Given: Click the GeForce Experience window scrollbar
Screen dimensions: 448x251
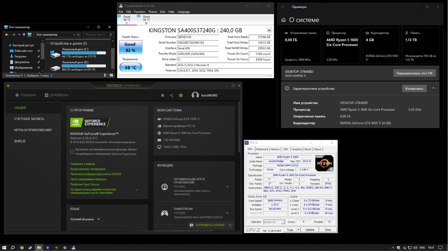Looking at the screenshot, I should pyautogui.click(x=239, y=127).
